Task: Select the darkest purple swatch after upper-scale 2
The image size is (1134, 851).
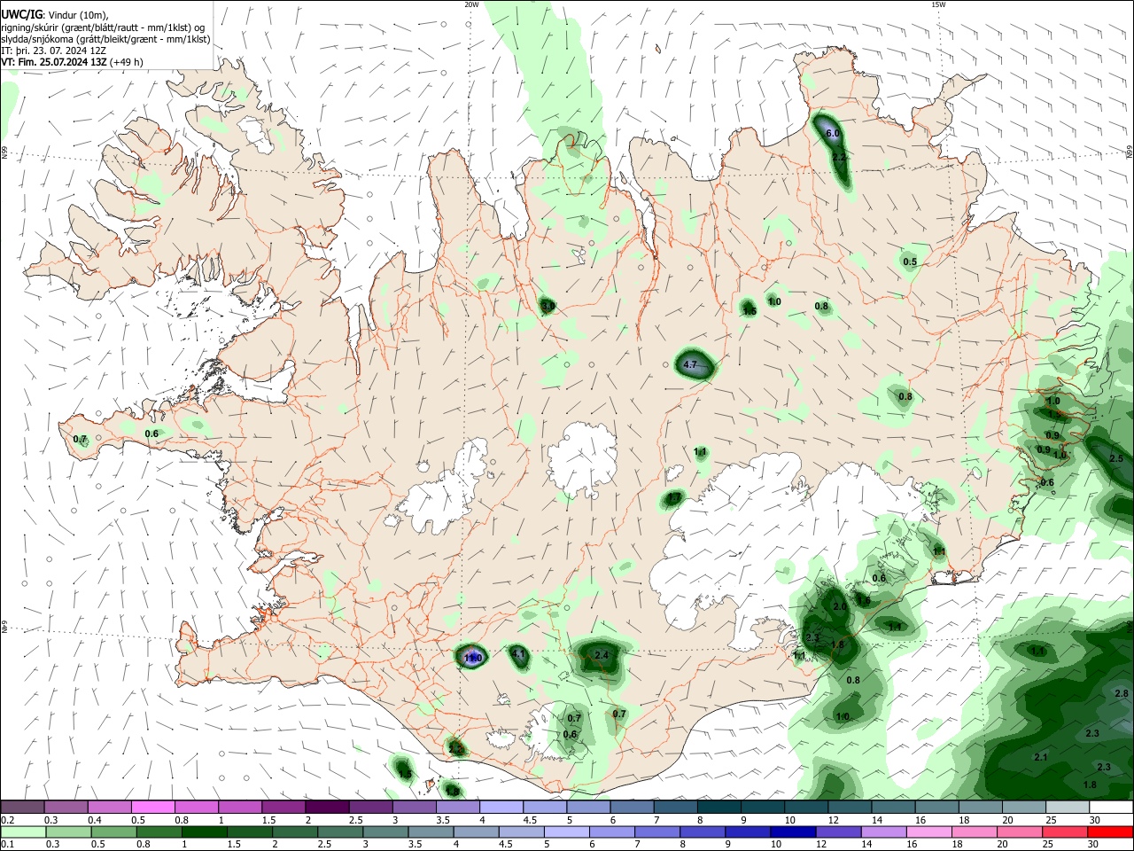Action: pos(327,807)
